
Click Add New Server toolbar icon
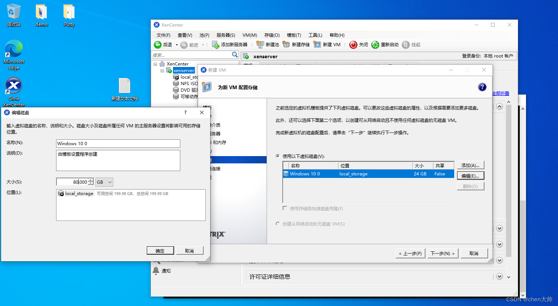216,45
